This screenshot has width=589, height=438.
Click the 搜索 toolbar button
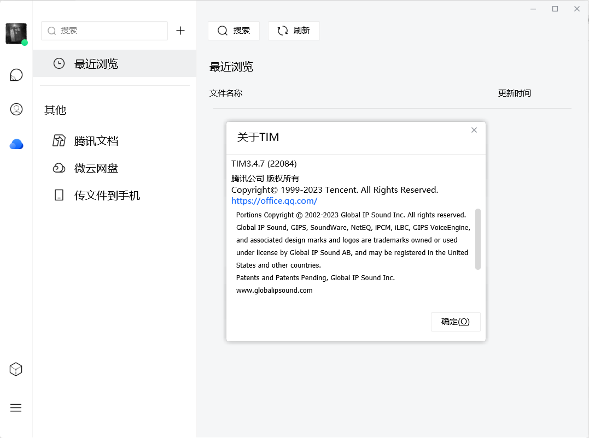tap(234, 31)
